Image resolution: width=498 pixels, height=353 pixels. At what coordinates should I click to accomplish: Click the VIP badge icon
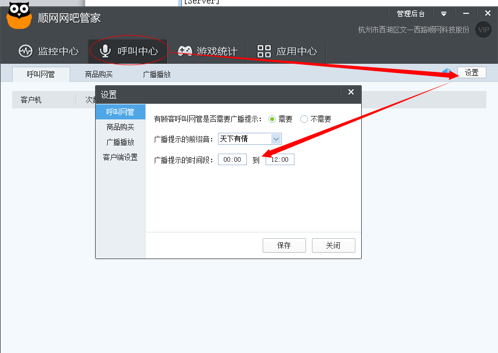[483, 30]
